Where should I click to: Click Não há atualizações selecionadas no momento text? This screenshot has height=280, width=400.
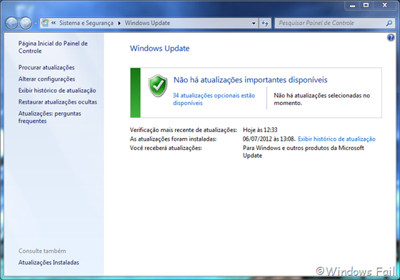pos(322,99)
